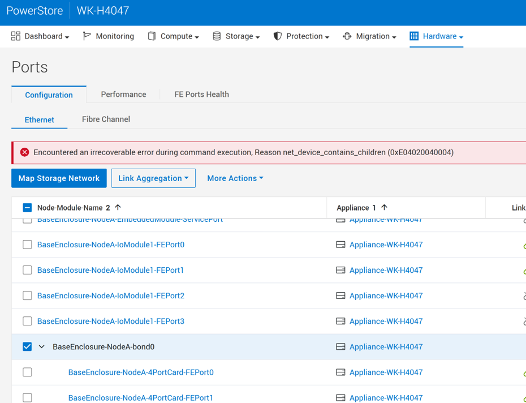
Task: Select the Ethernet sub-tab
Action: tap(39, 119)
